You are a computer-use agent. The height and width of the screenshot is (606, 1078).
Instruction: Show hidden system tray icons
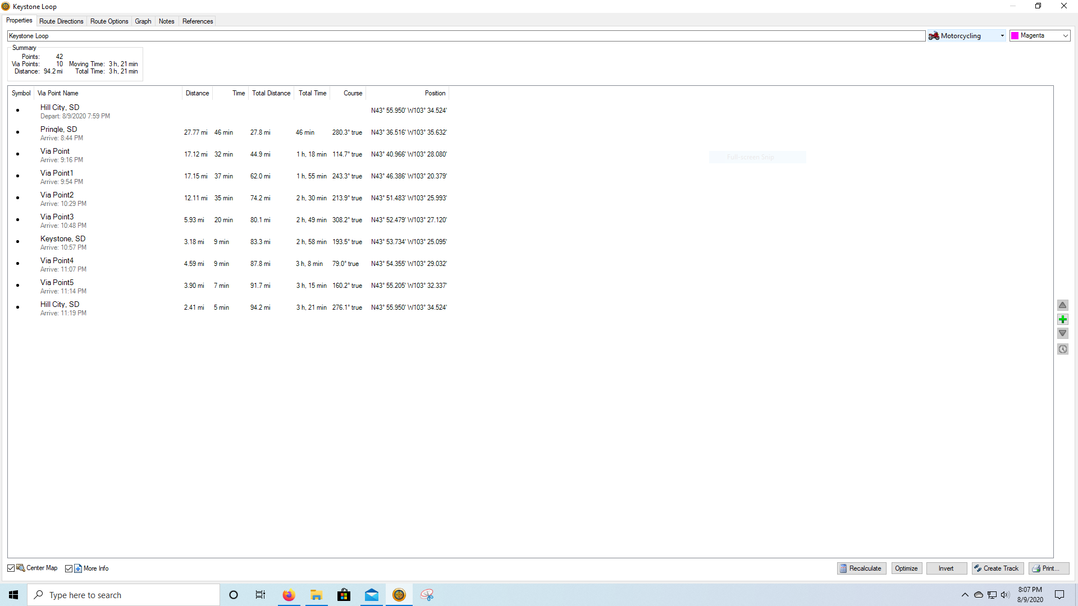(x=965, y=595)
